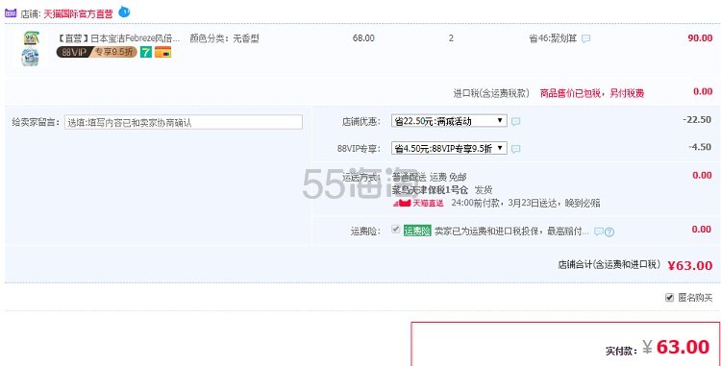Click the Tmall store icon beside 店铺

(x=11, y=13)
